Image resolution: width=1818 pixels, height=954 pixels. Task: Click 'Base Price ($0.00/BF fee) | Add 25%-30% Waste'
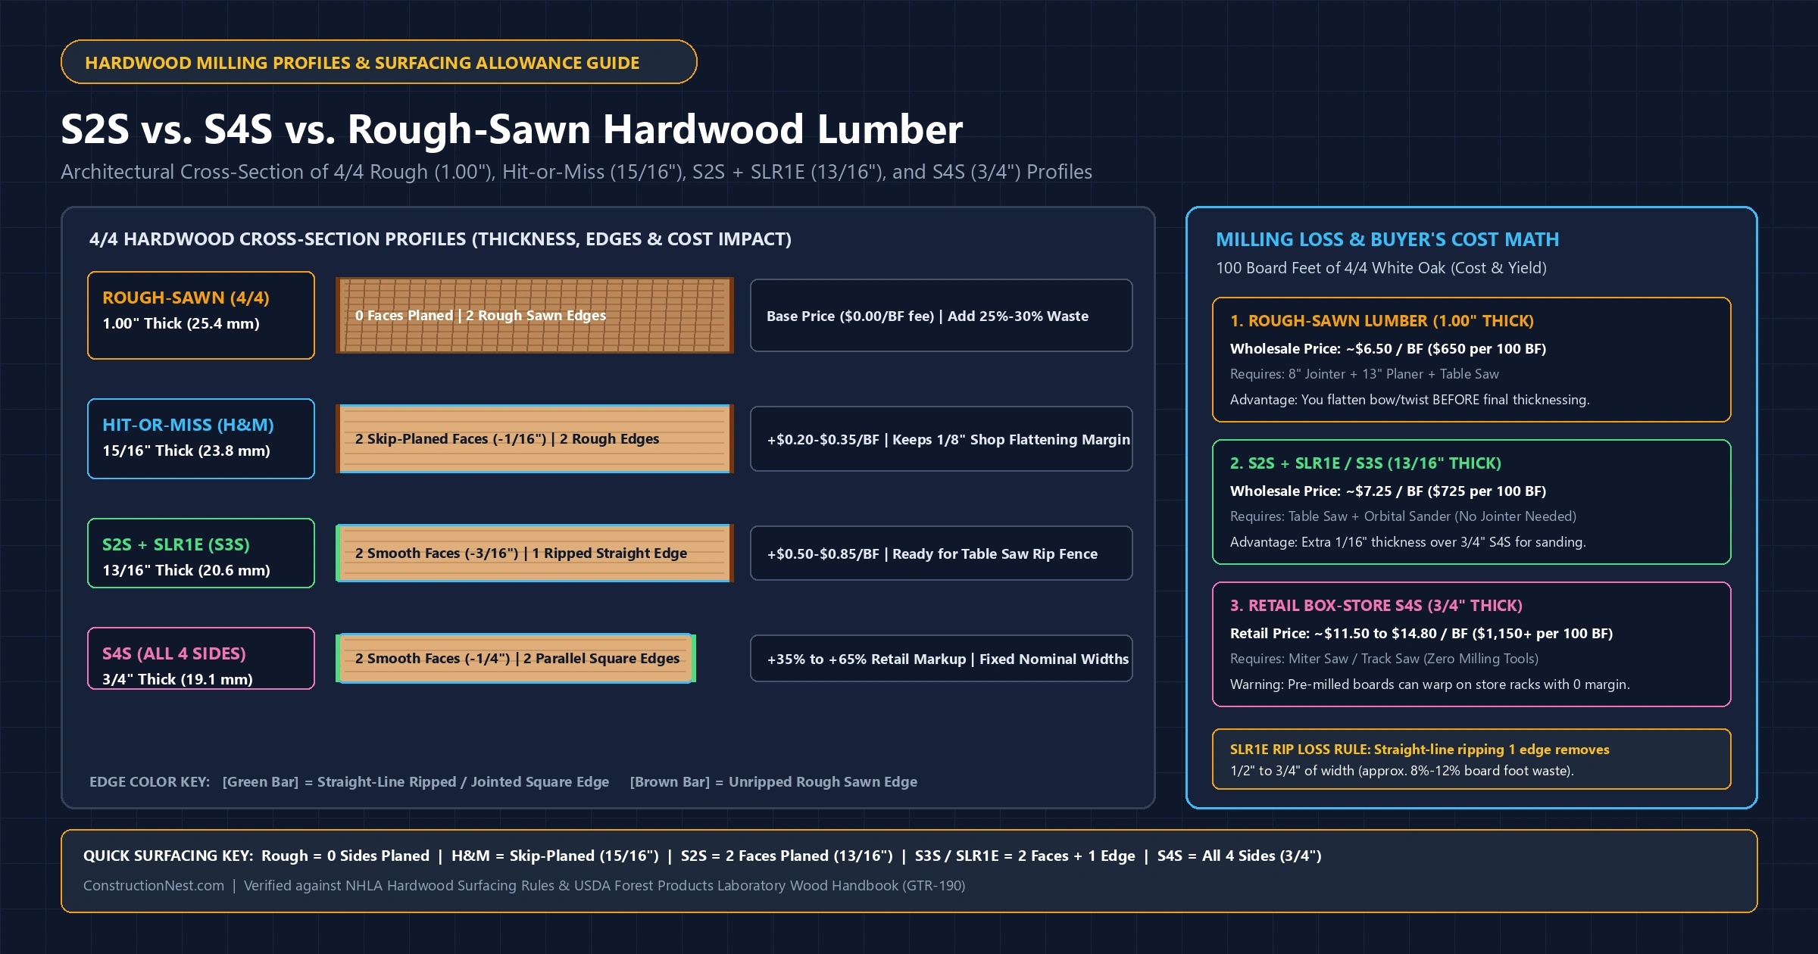point(942,315)
